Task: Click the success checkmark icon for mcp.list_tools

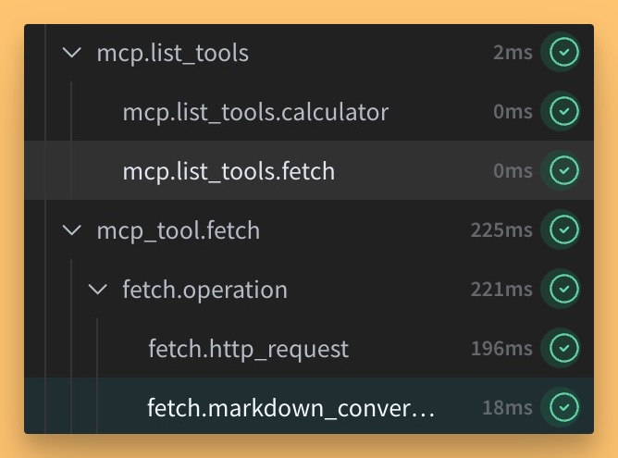Action: tap(564, 52)
